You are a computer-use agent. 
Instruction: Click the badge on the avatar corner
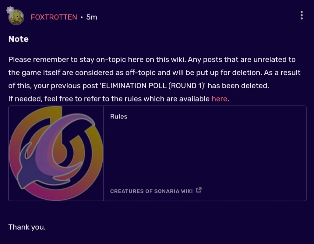[10, 10]
